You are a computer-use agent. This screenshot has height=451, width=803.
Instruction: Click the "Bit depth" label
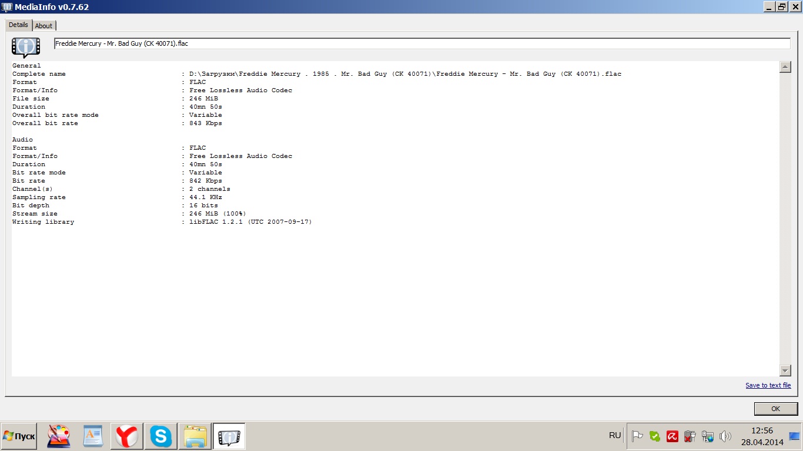(x=31, y=206)
